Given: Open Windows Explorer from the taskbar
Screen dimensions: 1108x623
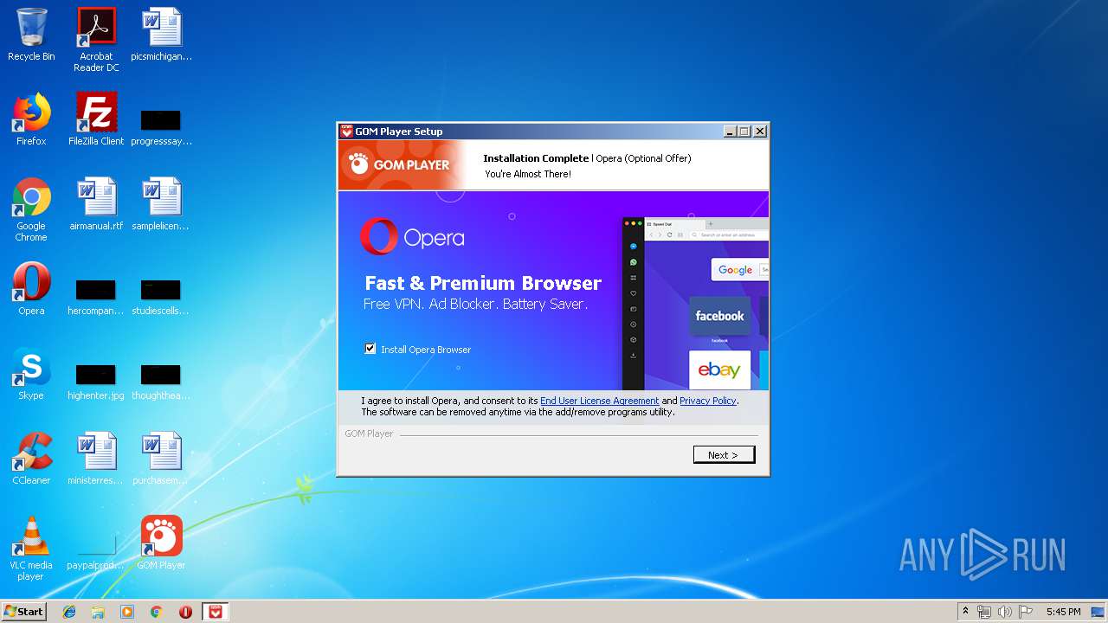Looking at the screenshot, I should (x=98, y=612).
